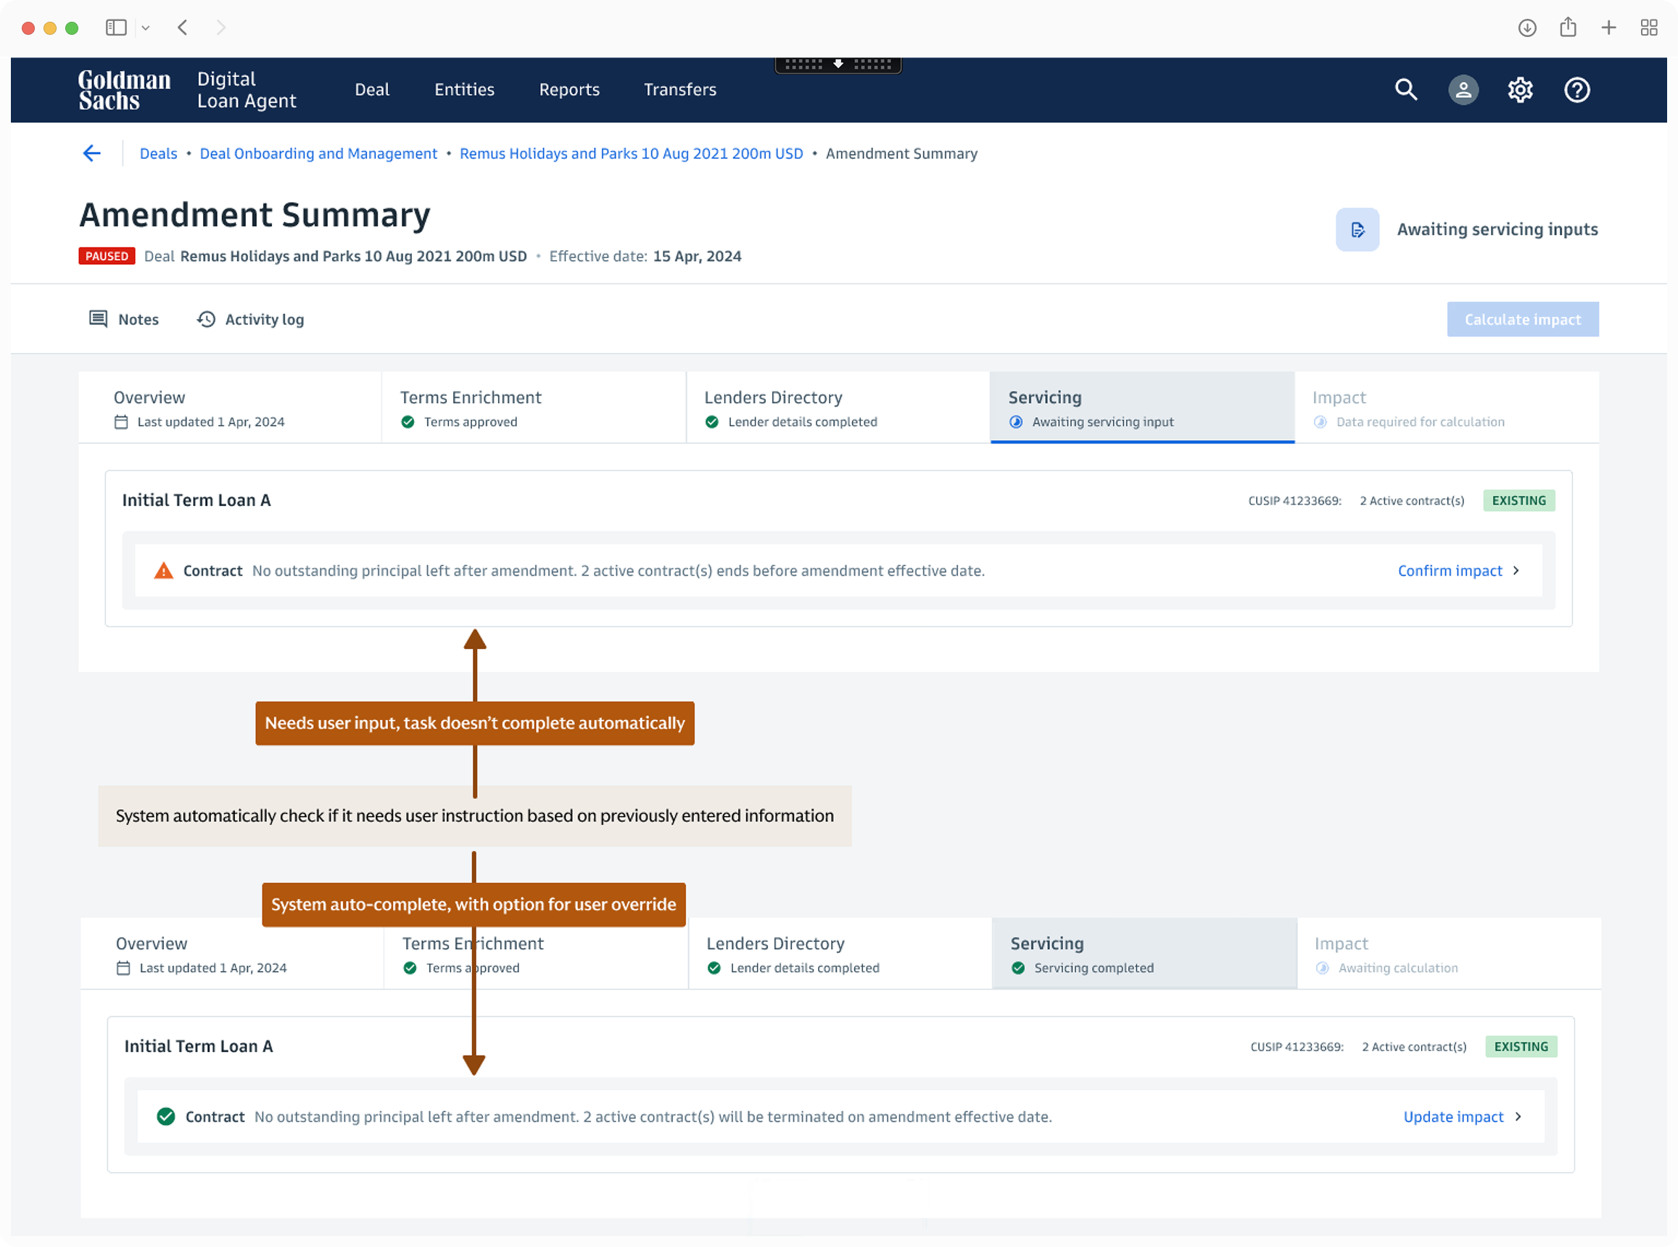
Task: Show the tab overview grid icon
Action: coord(1648,28)
